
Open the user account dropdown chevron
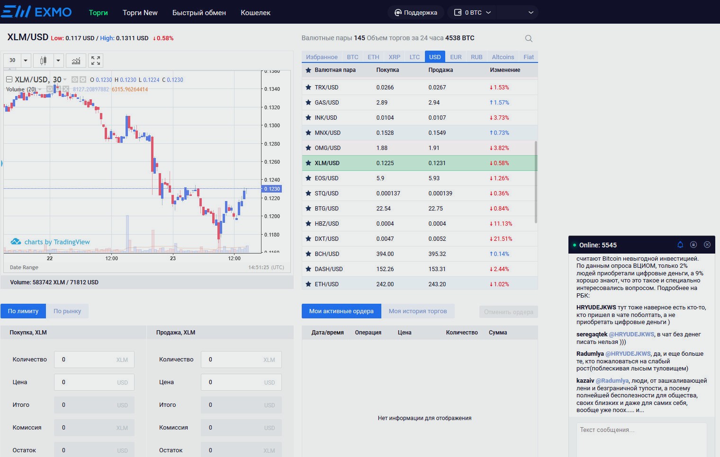(531, 12)
